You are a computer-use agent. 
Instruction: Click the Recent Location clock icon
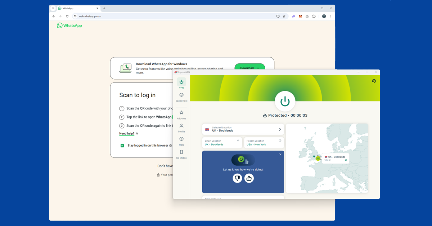click(x=280, y=141)
